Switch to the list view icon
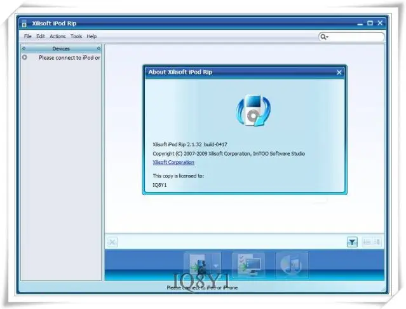The height and width of the screenshot is (309, 406). click(367, 242)
